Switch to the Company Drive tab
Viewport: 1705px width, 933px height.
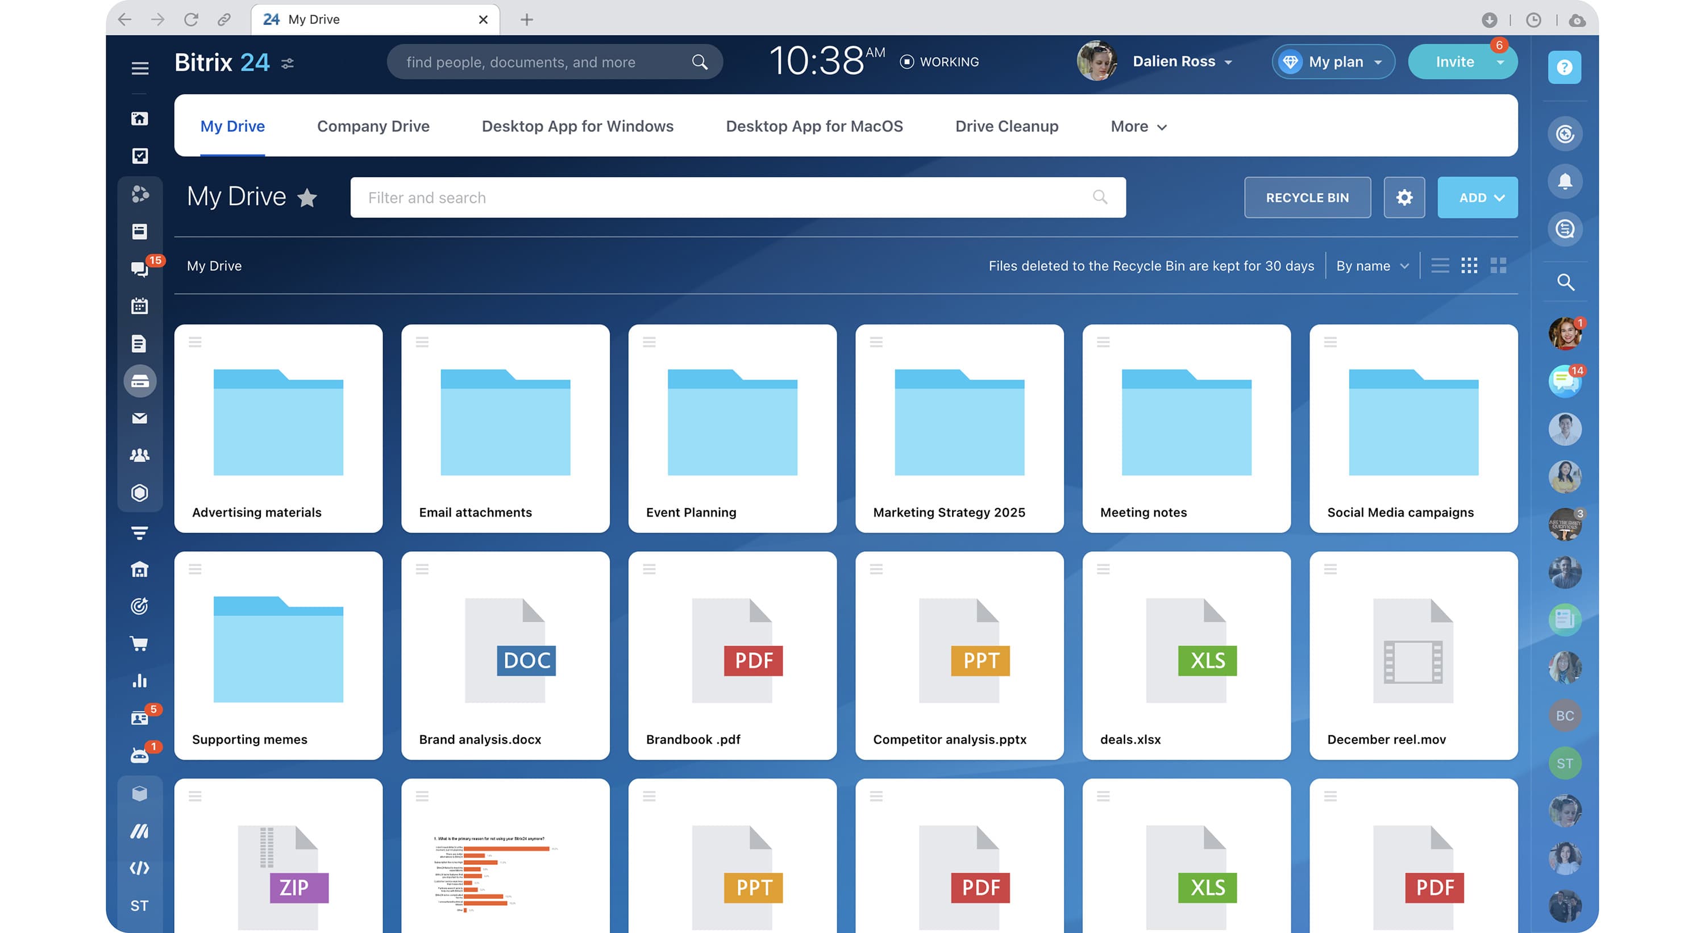click(373, 126)
